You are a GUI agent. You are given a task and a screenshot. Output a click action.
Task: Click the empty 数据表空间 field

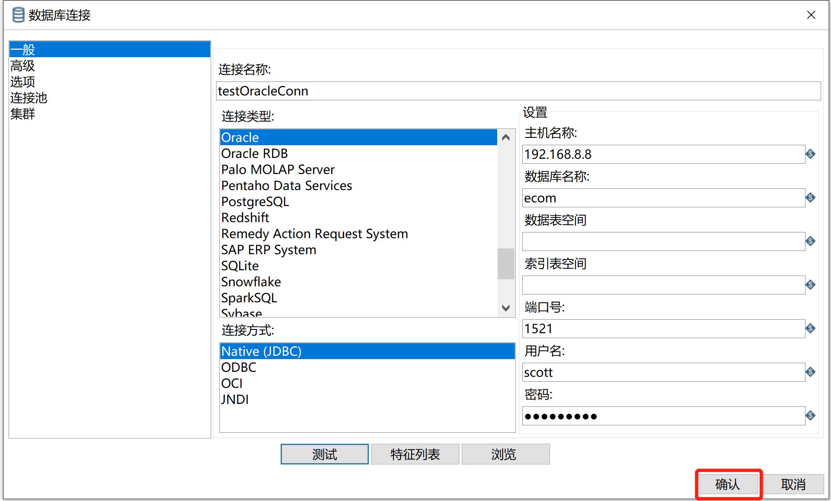[x=663, y=241]
